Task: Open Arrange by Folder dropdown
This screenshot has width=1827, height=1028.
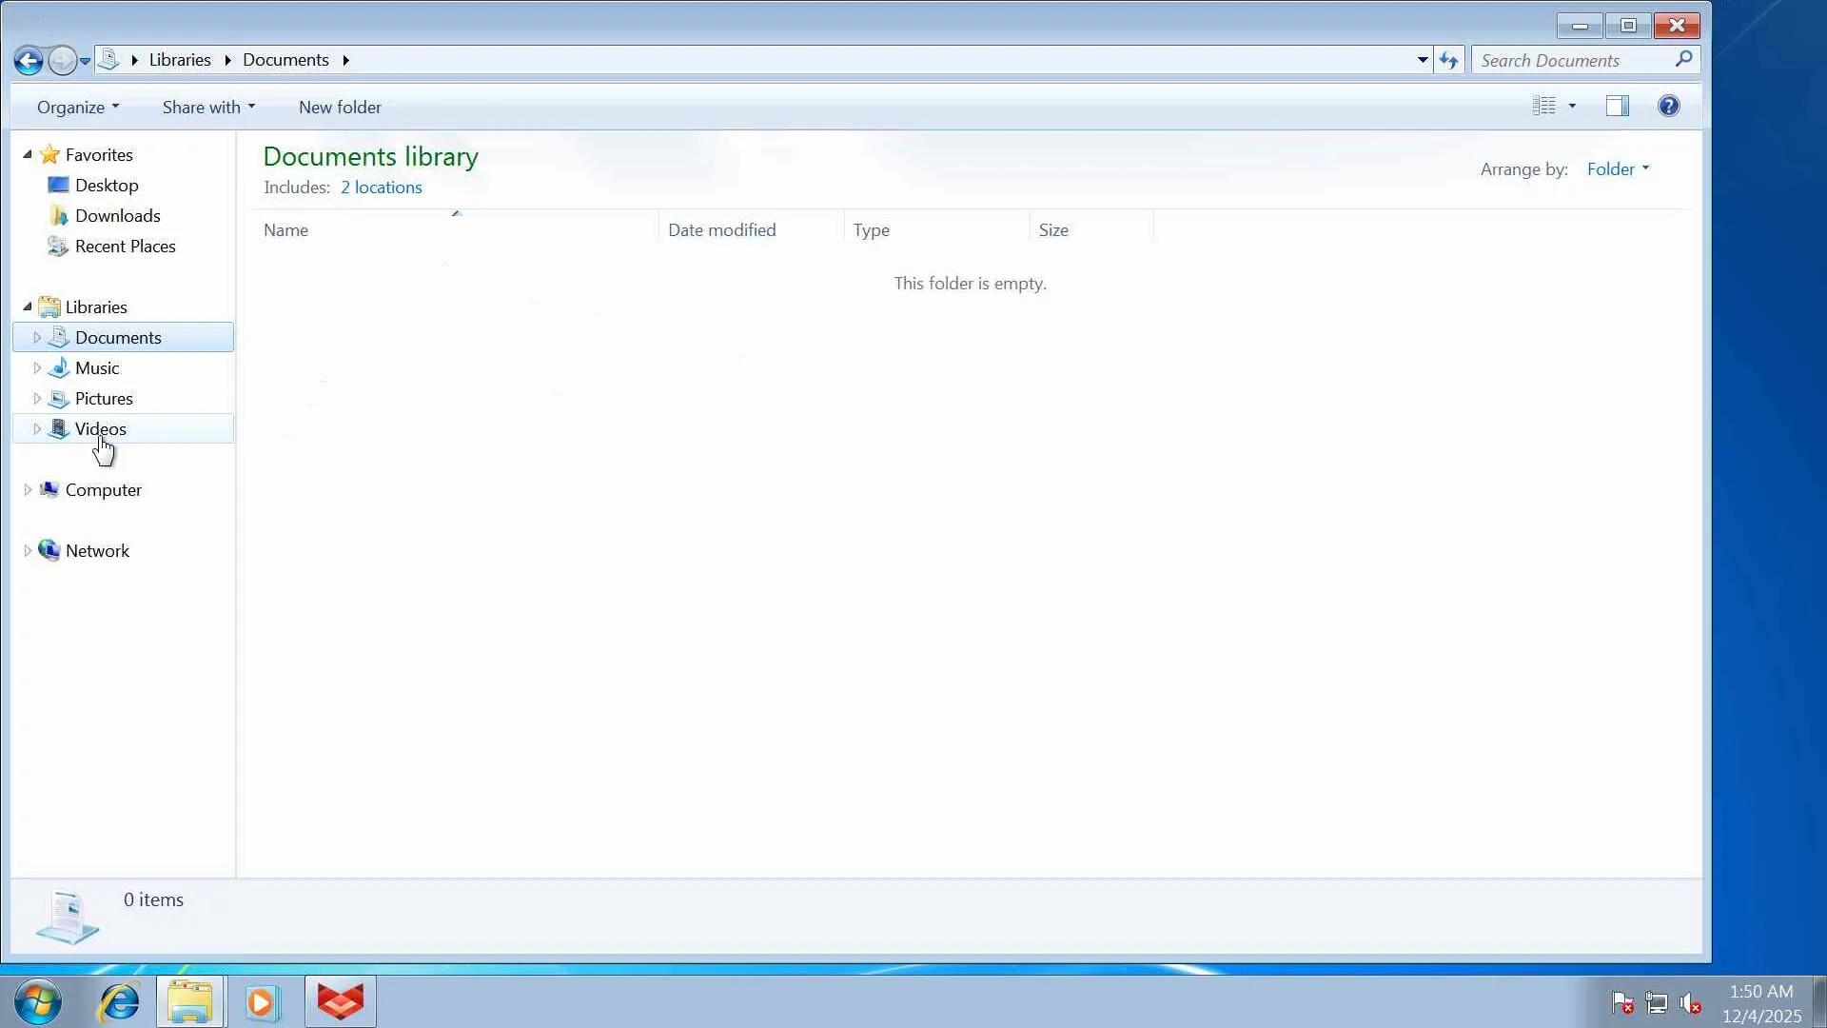Action: point(1617,169)
